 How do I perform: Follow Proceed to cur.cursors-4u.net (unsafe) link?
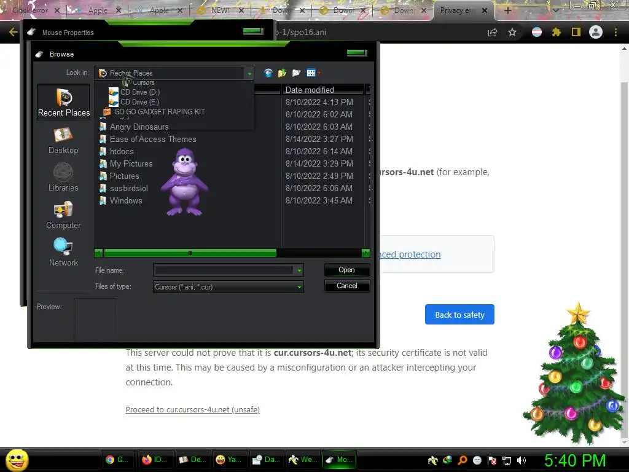(x=192, y=410)
